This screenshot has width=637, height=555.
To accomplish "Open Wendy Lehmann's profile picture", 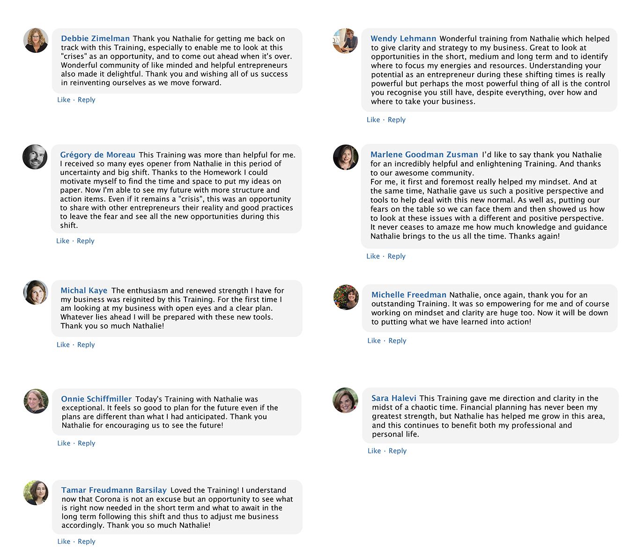I will tap(345, 41).
